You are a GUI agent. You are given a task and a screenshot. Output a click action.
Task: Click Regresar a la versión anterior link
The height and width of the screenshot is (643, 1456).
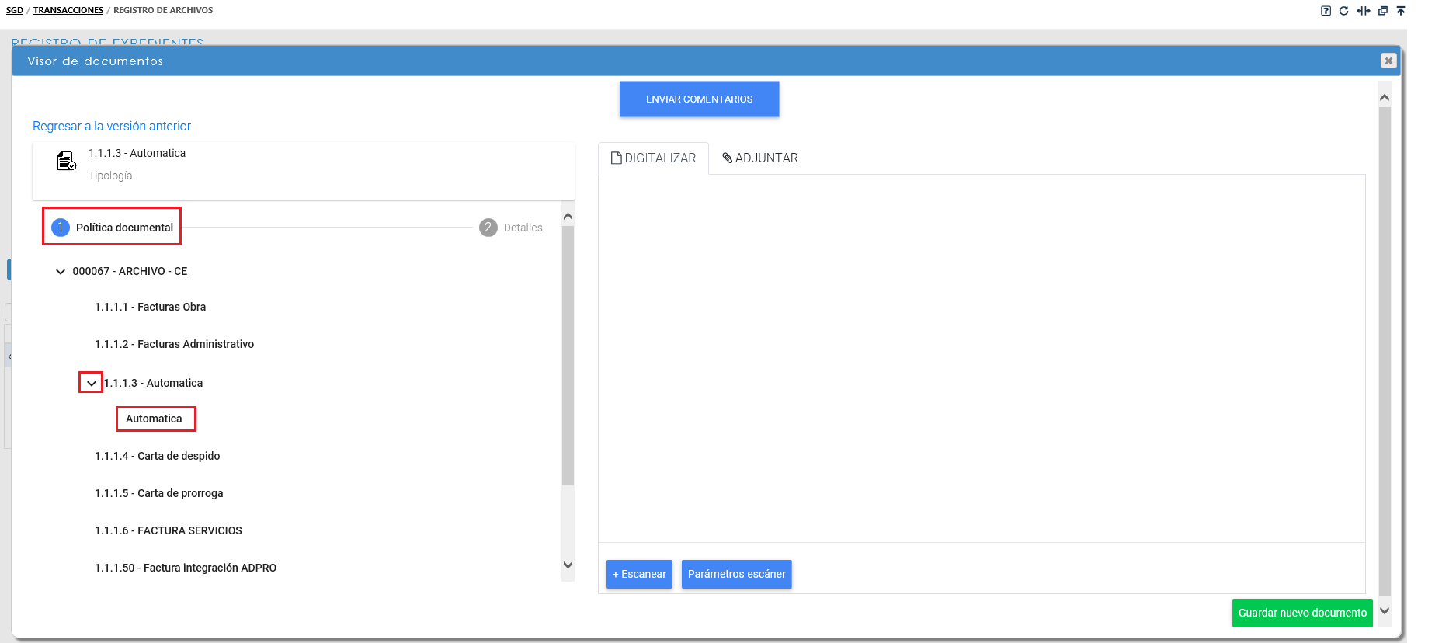pos(112,126)
